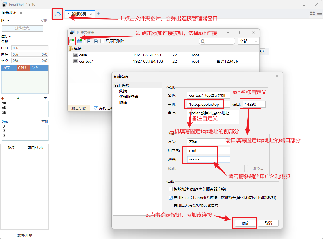
Task: Open the hamburger menu icon at top right
Action: [320, 14]
